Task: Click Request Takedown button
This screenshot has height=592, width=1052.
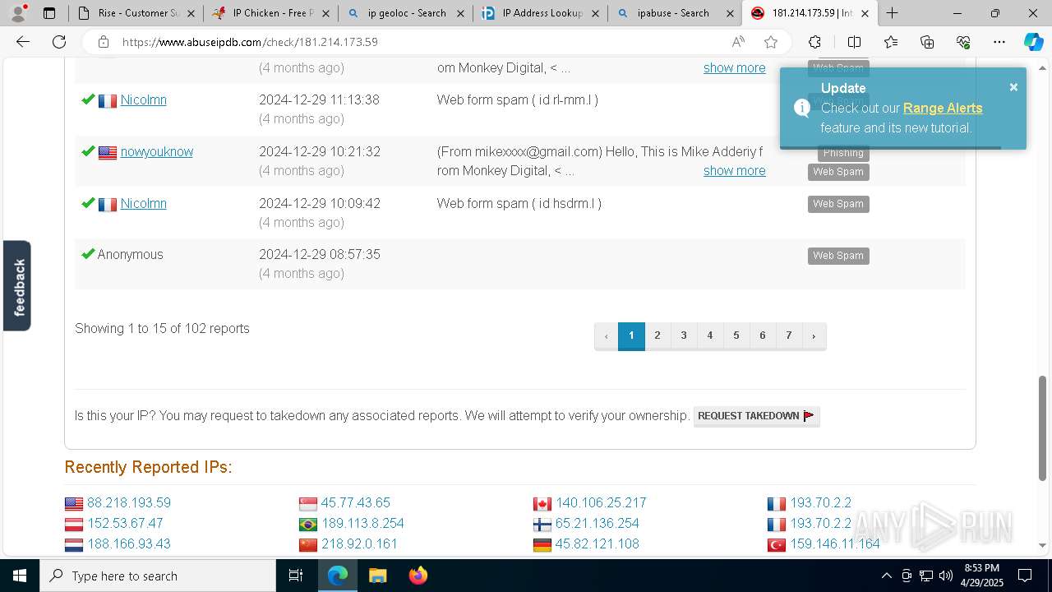Action: tap(756, 416)
